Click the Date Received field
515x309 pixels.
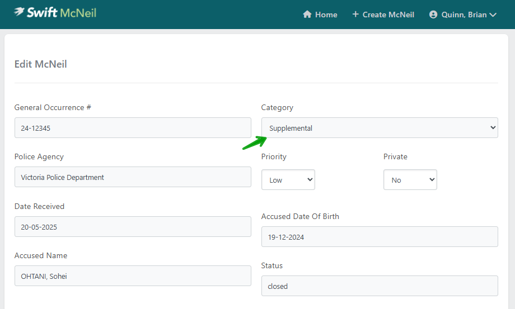(x=133, y=227)
